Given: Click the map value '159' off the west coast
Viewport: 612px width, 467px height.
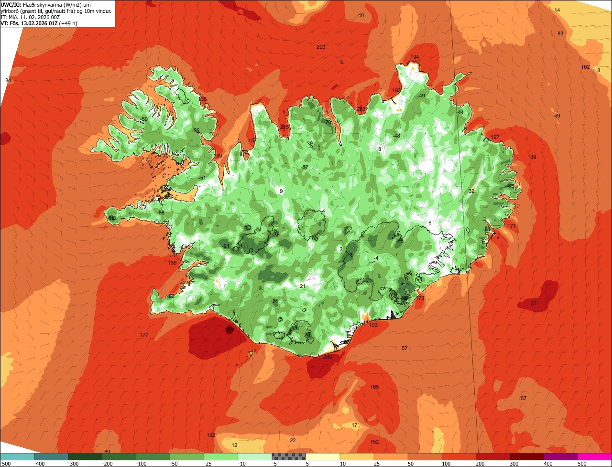Looking at the screenshot, I should 172,263.
